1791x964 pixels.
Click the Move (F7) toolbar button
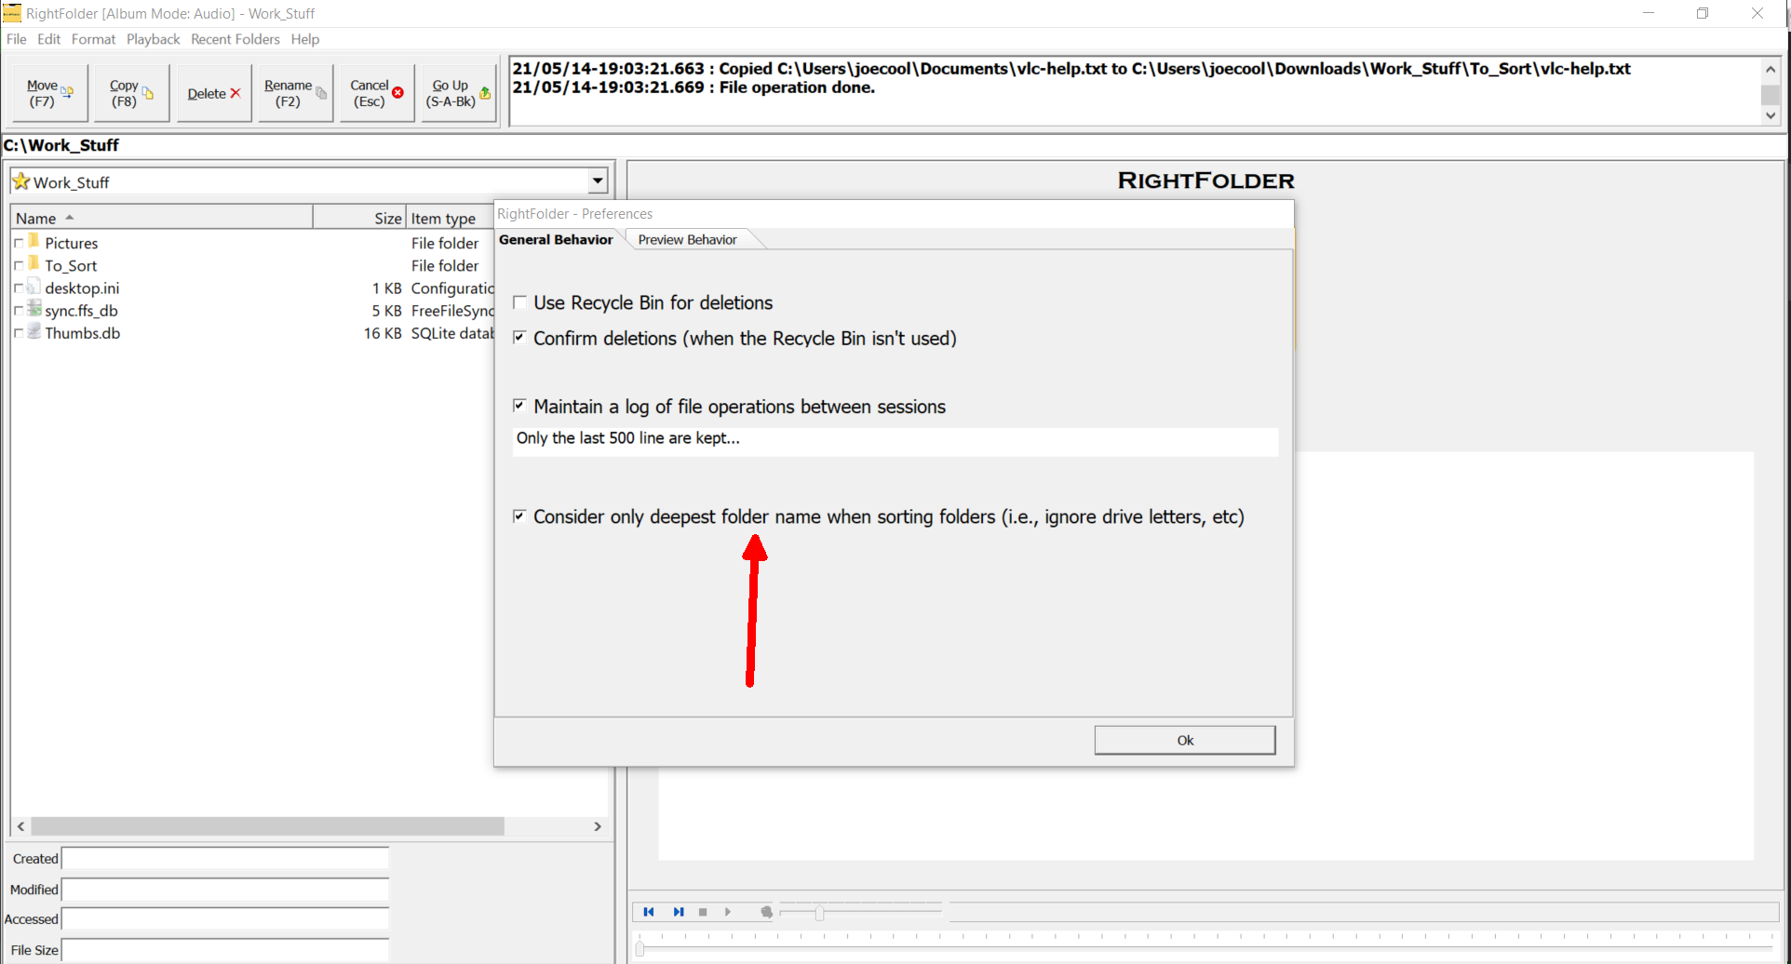(x=50, y=93)
